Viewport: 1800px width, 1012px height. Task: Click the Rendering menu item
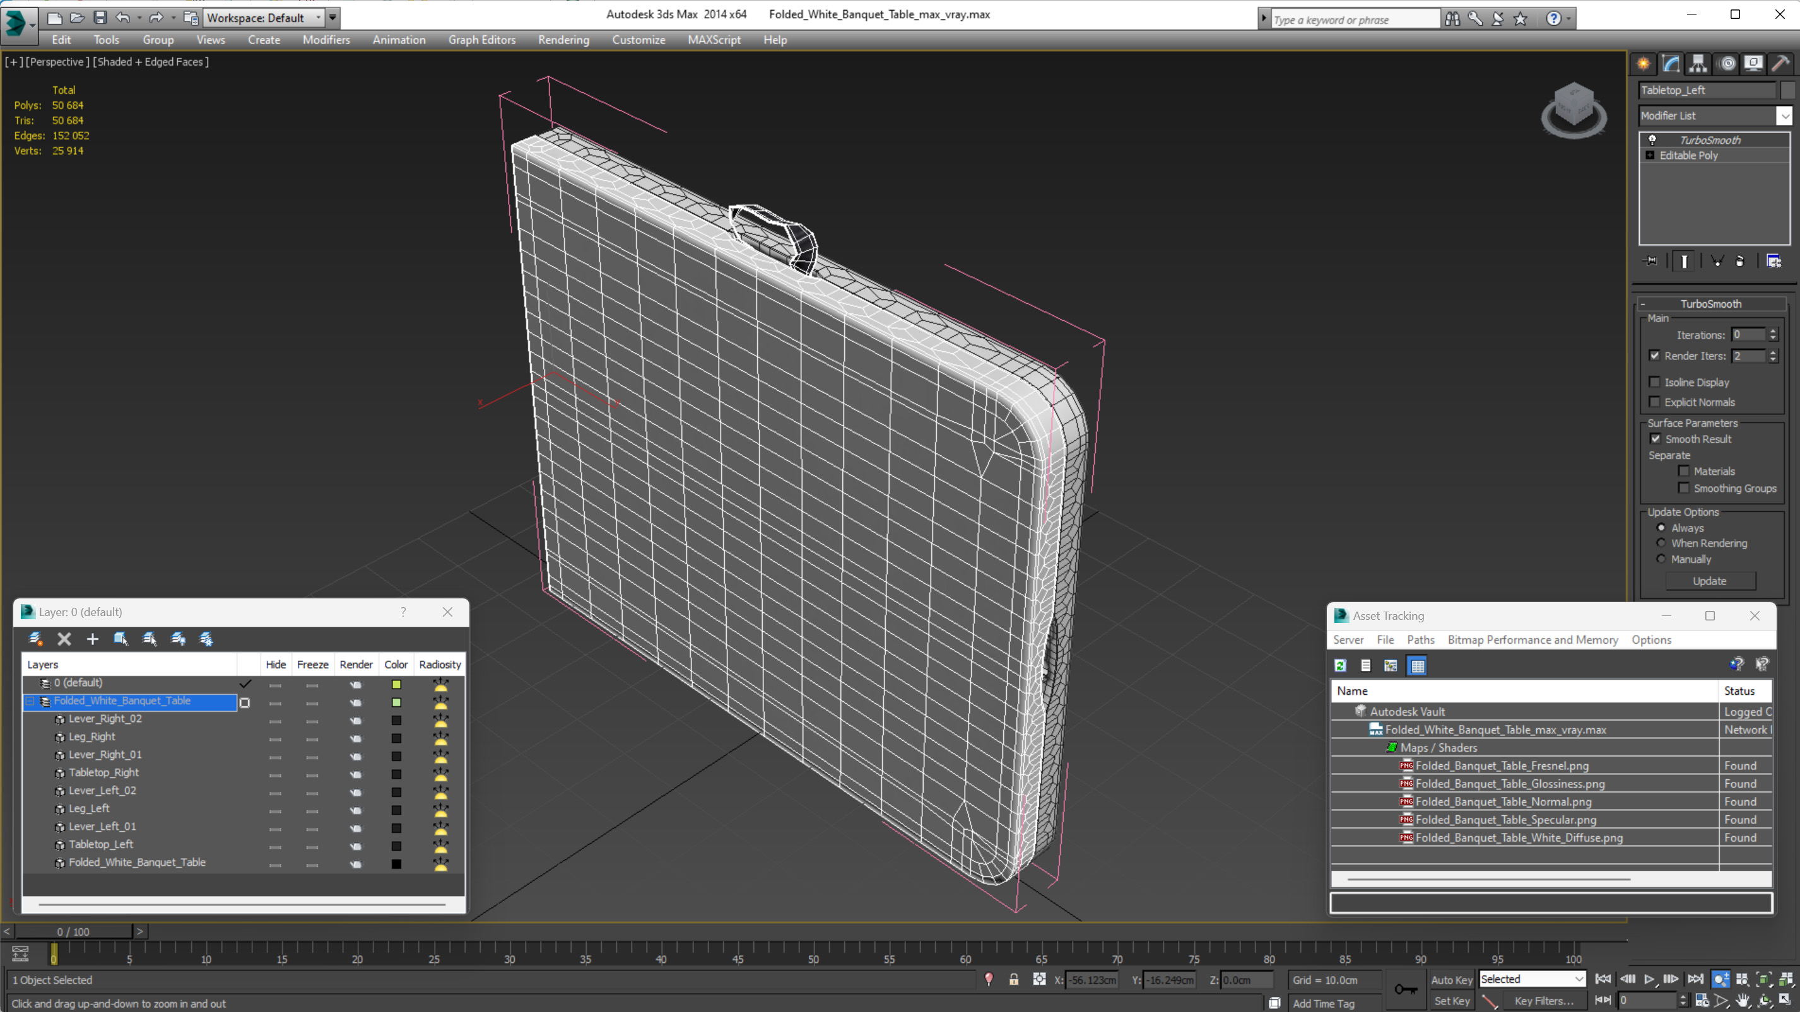pos(564,40)
